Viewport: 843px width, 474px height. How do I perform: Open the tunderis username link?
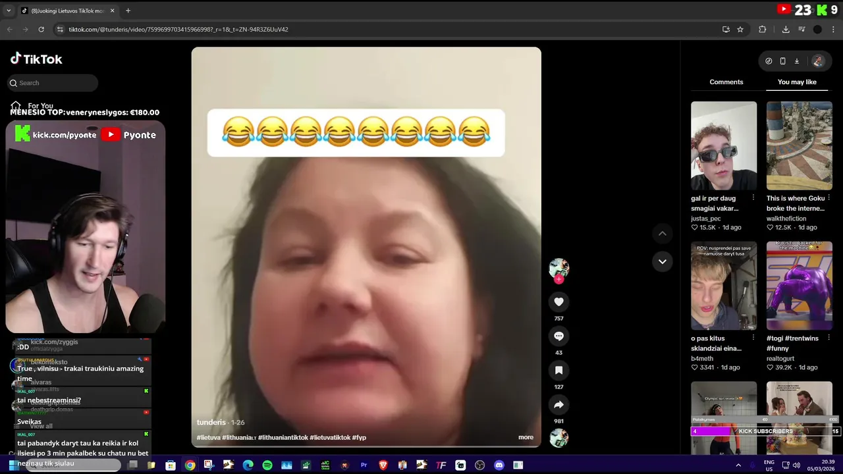click(x=211, y=422)
